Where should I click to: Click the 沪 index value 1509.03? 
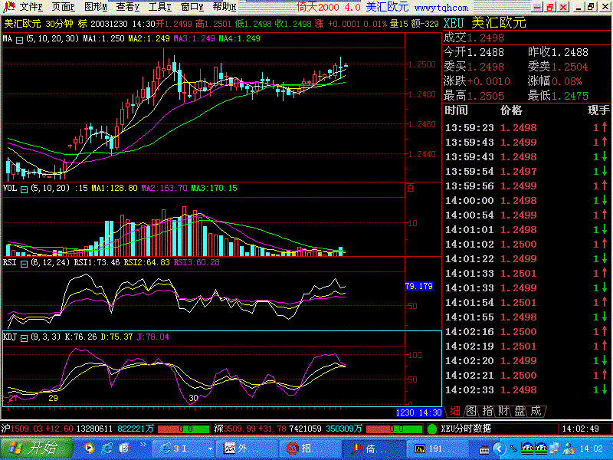28,429
